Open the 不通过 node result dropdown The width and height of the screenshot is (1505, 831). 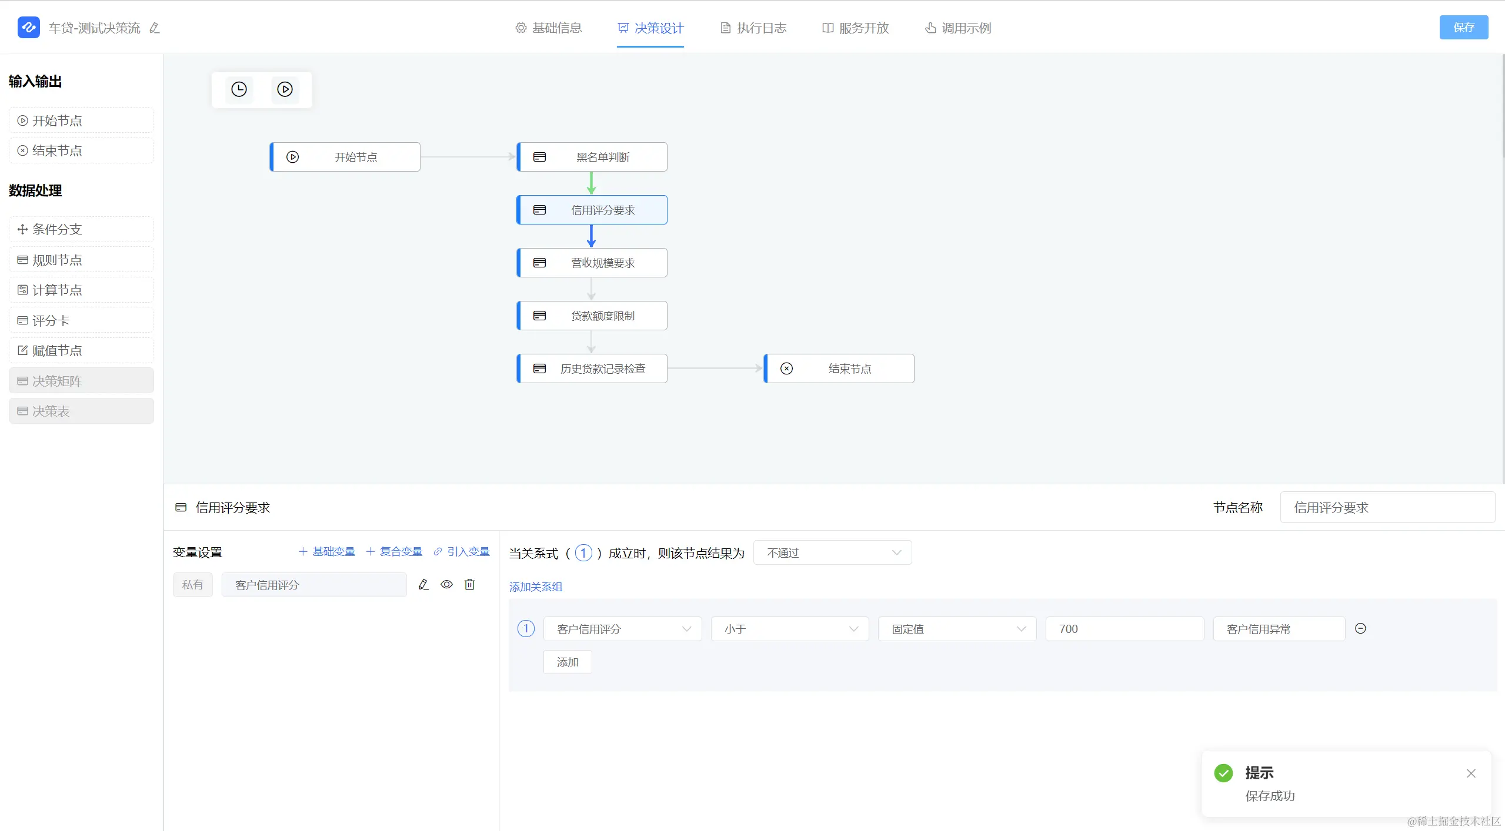click(832, 552)
